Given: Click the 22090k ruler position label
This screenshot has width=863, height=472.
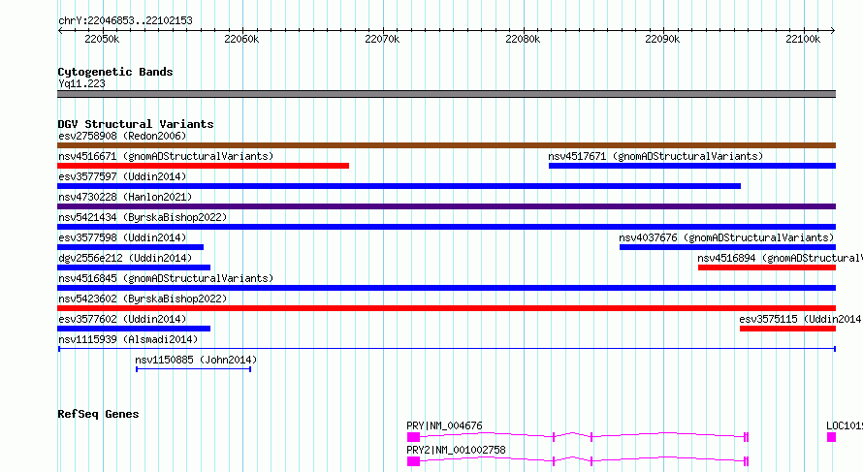Looking at the screenshot, I should pos(662,39).
